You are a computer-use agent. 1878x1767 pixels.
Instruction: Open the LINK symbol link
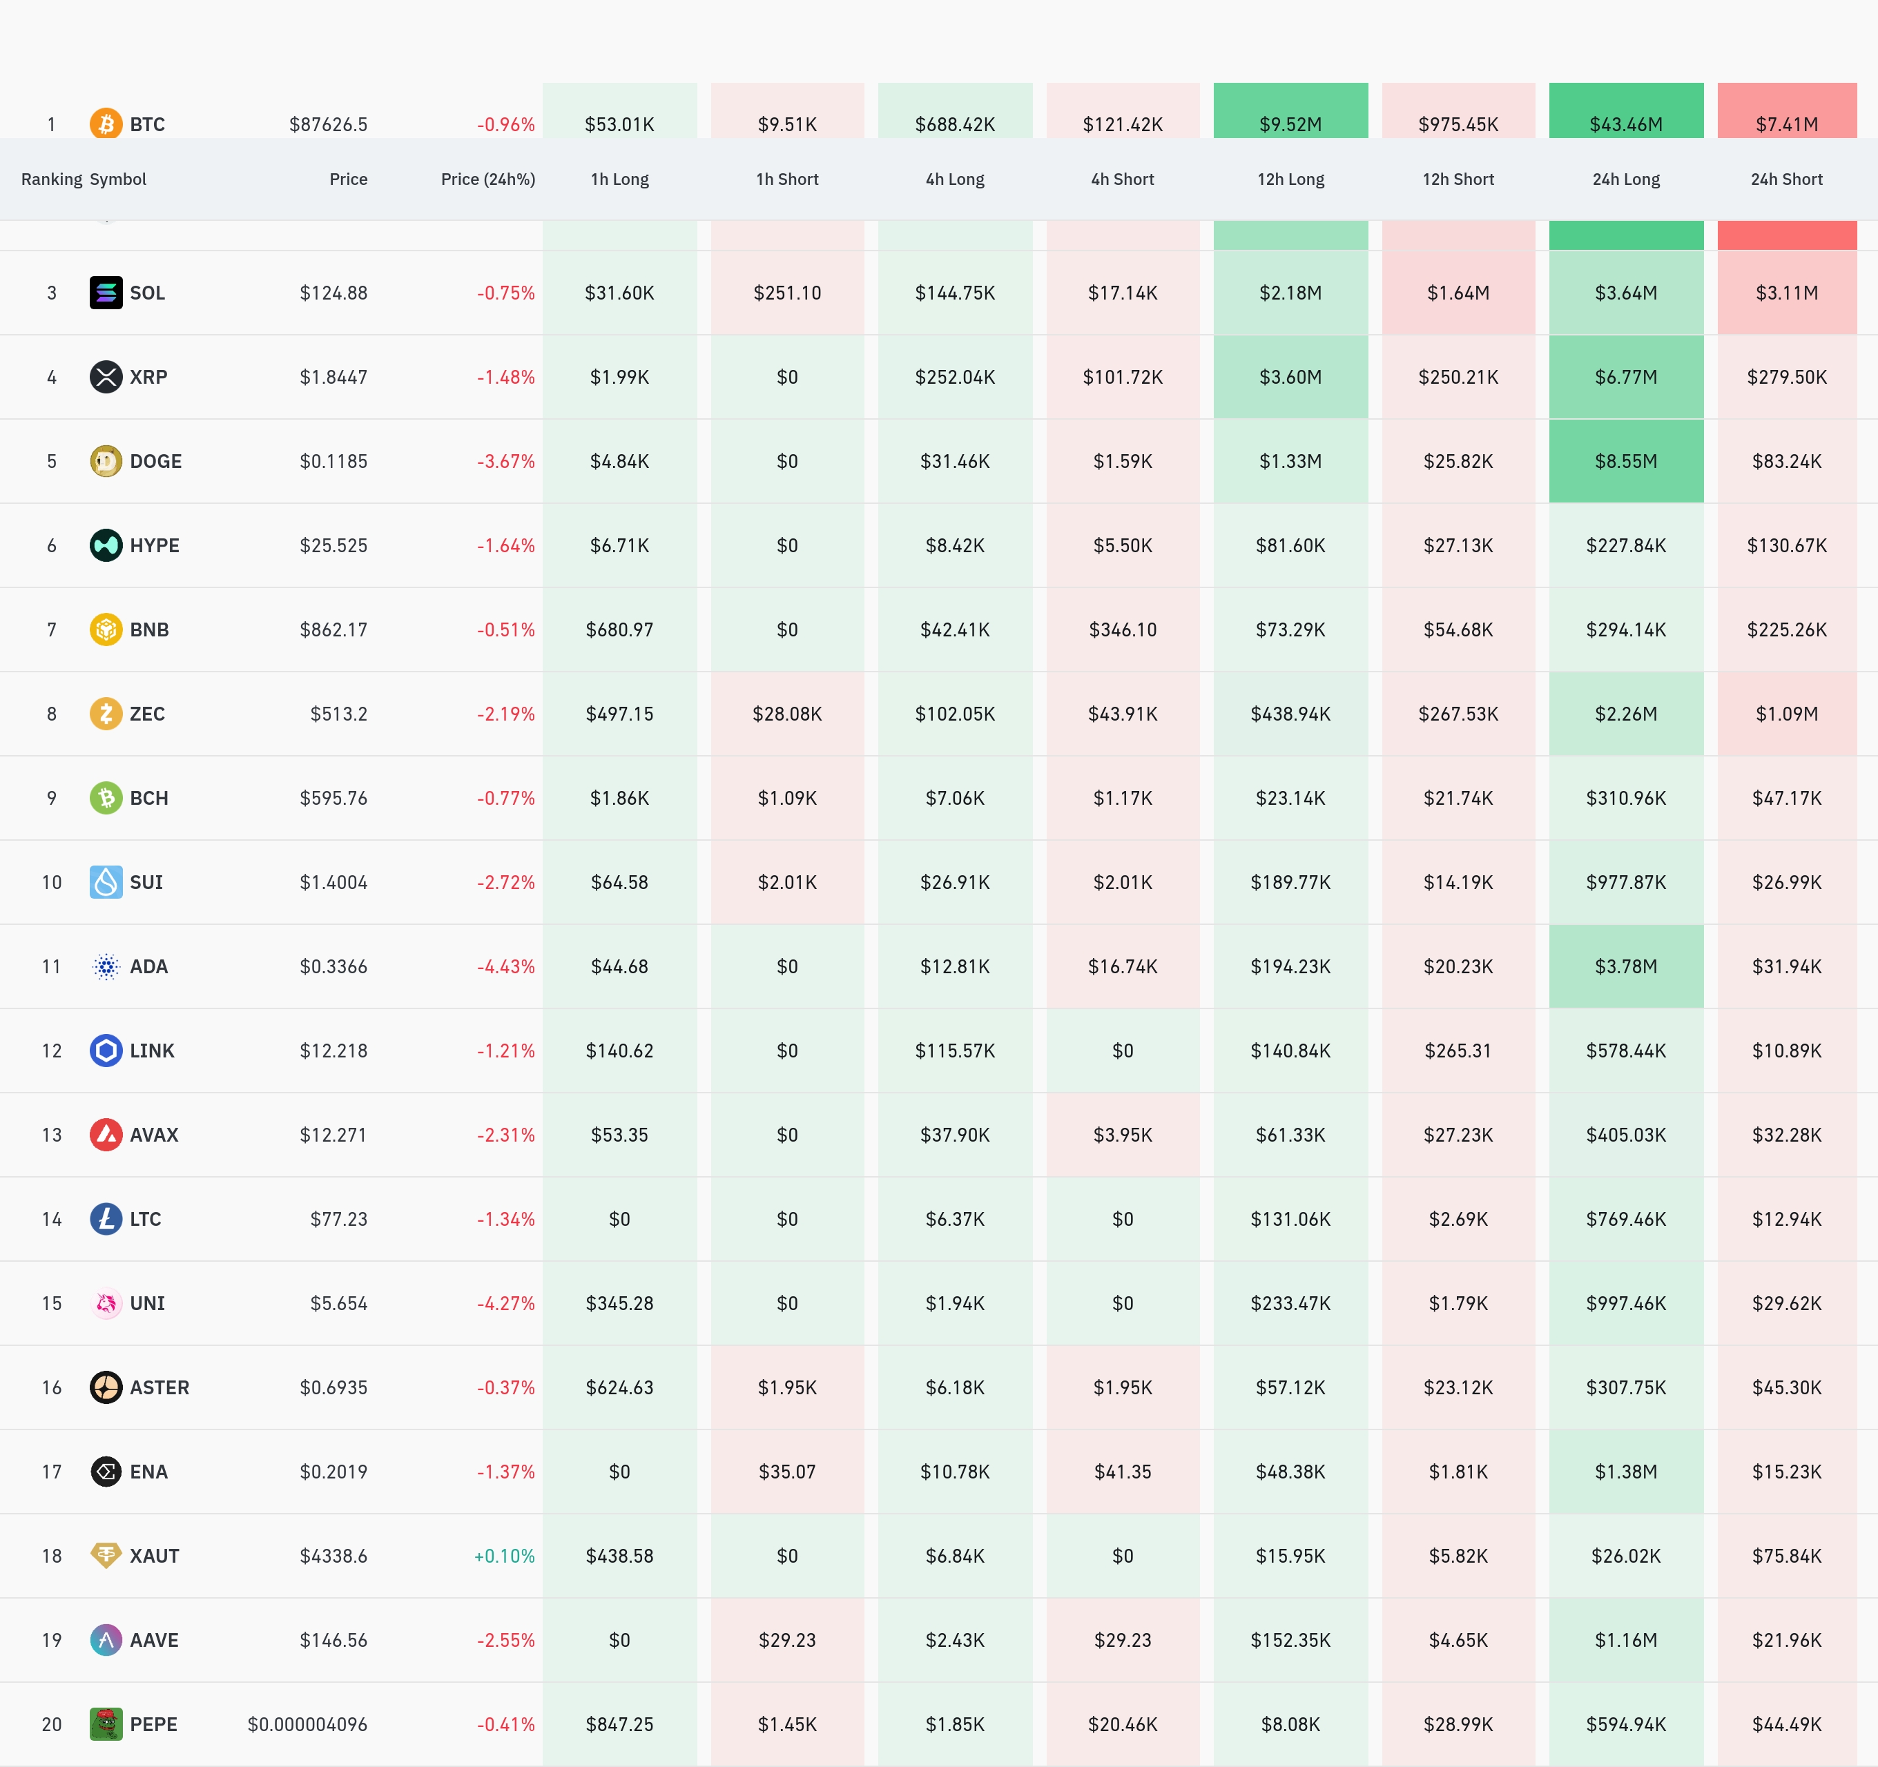pyautogui.click(x=151, y=1050)
